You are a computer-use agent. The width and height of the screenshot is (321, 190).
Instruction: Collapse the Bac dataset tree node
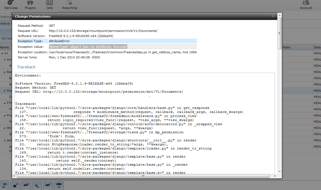(x=5, y=72)
